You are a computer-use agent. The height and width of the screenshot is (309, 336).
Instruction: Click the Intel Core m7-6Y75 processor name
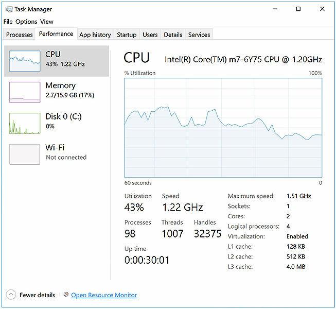(x=243, y=59)
